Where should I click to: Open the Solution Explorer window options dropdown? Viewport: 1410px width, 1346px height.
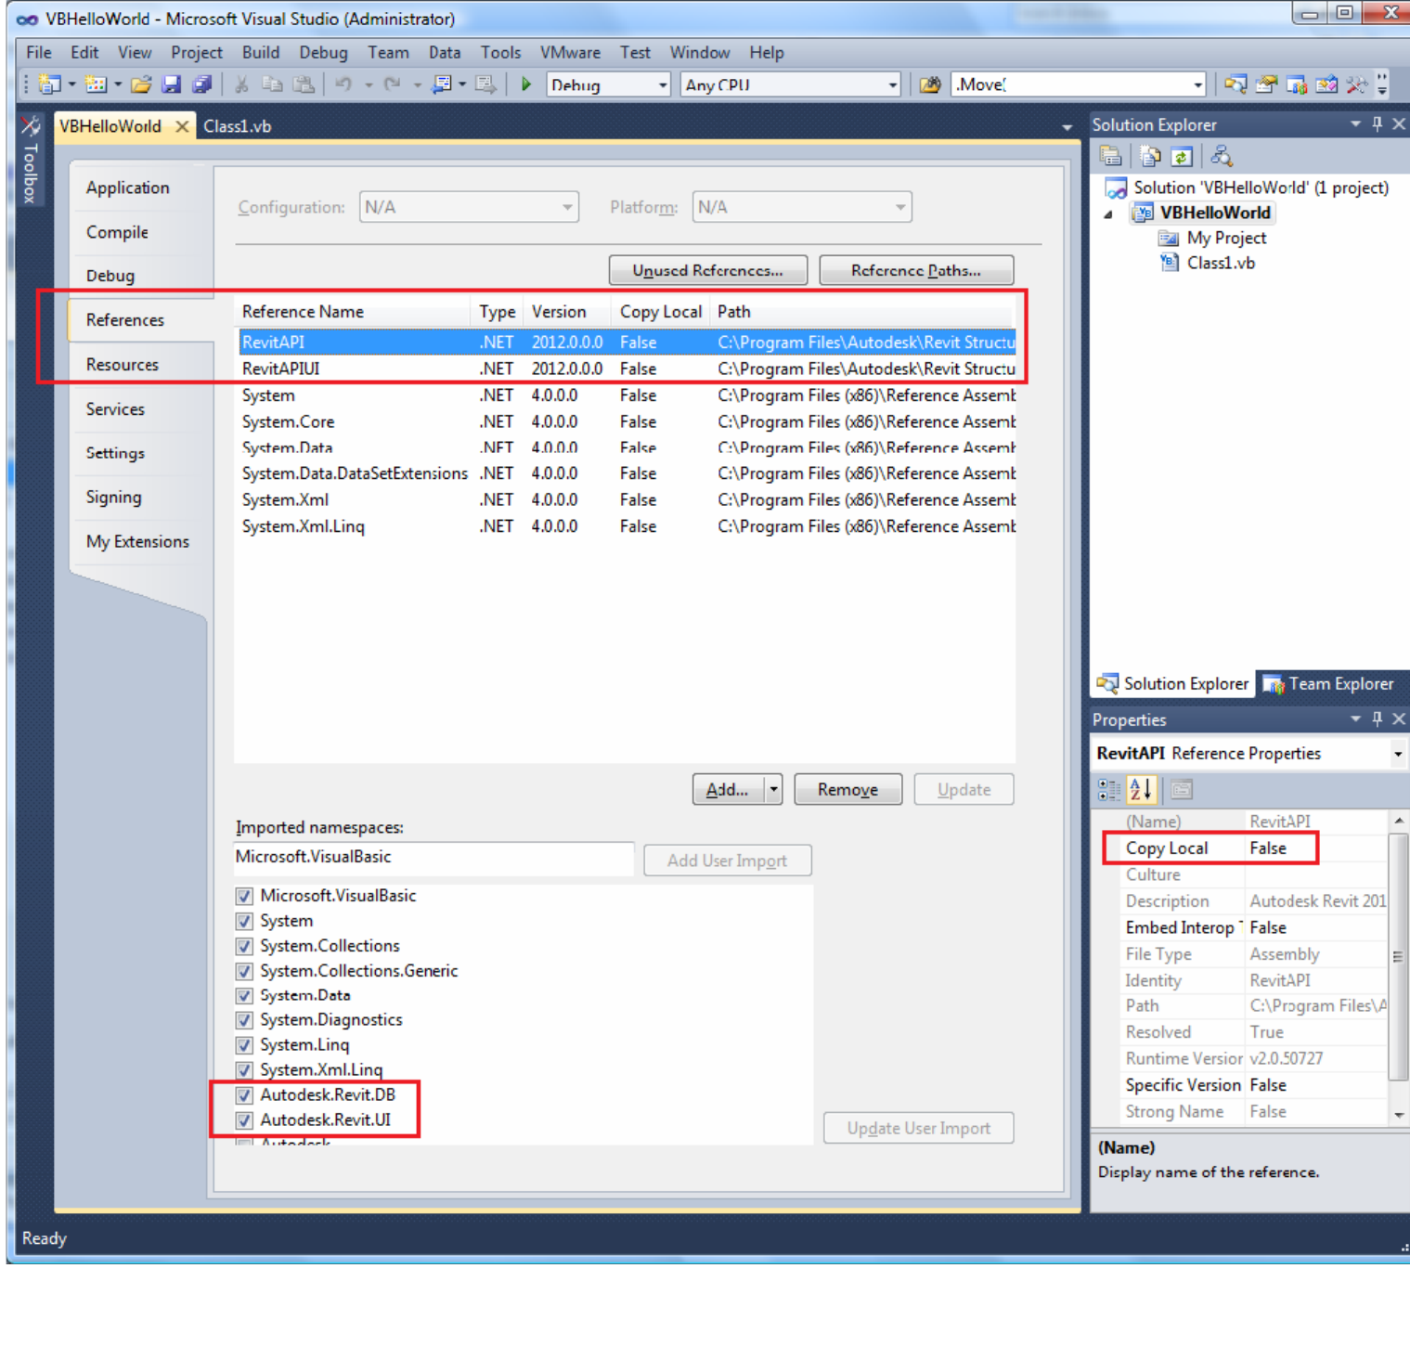[x=1355, y=123]
